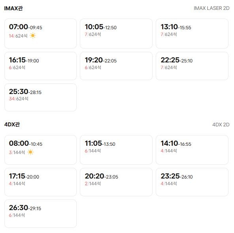Image resolution: width=234 pixels, height=233 pixels.
Task: Choose the 11:05-13:50 4DX screening
Action: [x=116, y=150]
